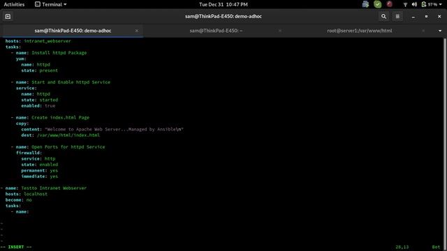This screenshot has height=251, width=447.
Task: Switch to the demo-adhoc tab
Action: (x=73, y=31)
